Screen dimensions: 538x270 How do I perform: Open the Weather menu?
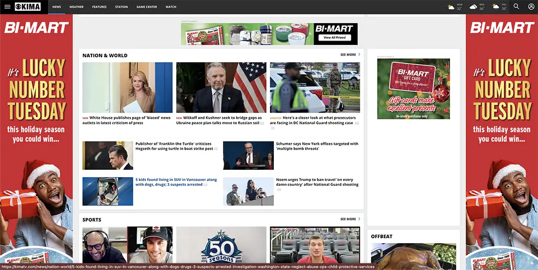[x=76, y=7]
